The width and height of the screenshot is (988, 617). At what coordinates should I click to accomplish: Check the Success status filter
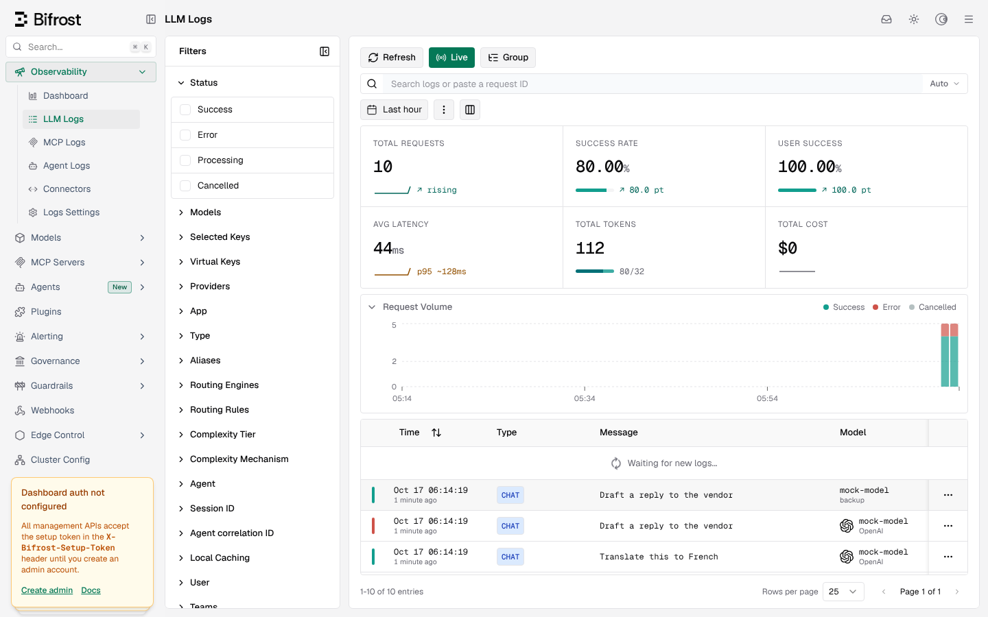pos(185,110)
